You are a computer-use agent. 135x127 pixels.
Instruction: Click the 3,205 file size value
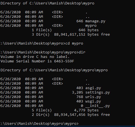(78, 92)
